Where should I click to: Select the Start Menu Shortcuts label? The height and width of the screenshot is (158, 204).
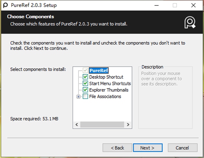point(110,84)
